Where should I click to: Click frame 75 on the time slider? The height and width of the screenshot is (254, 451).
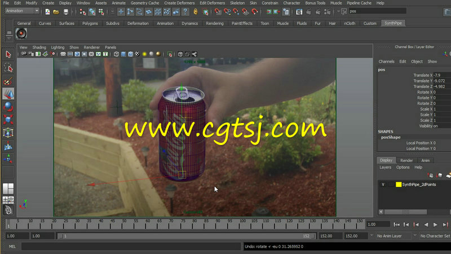point(183,224)
